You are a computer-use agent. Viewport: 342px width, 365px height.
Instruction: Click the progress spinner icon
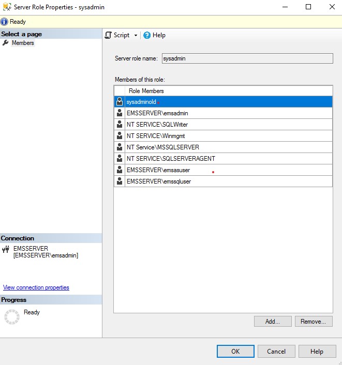12,317
